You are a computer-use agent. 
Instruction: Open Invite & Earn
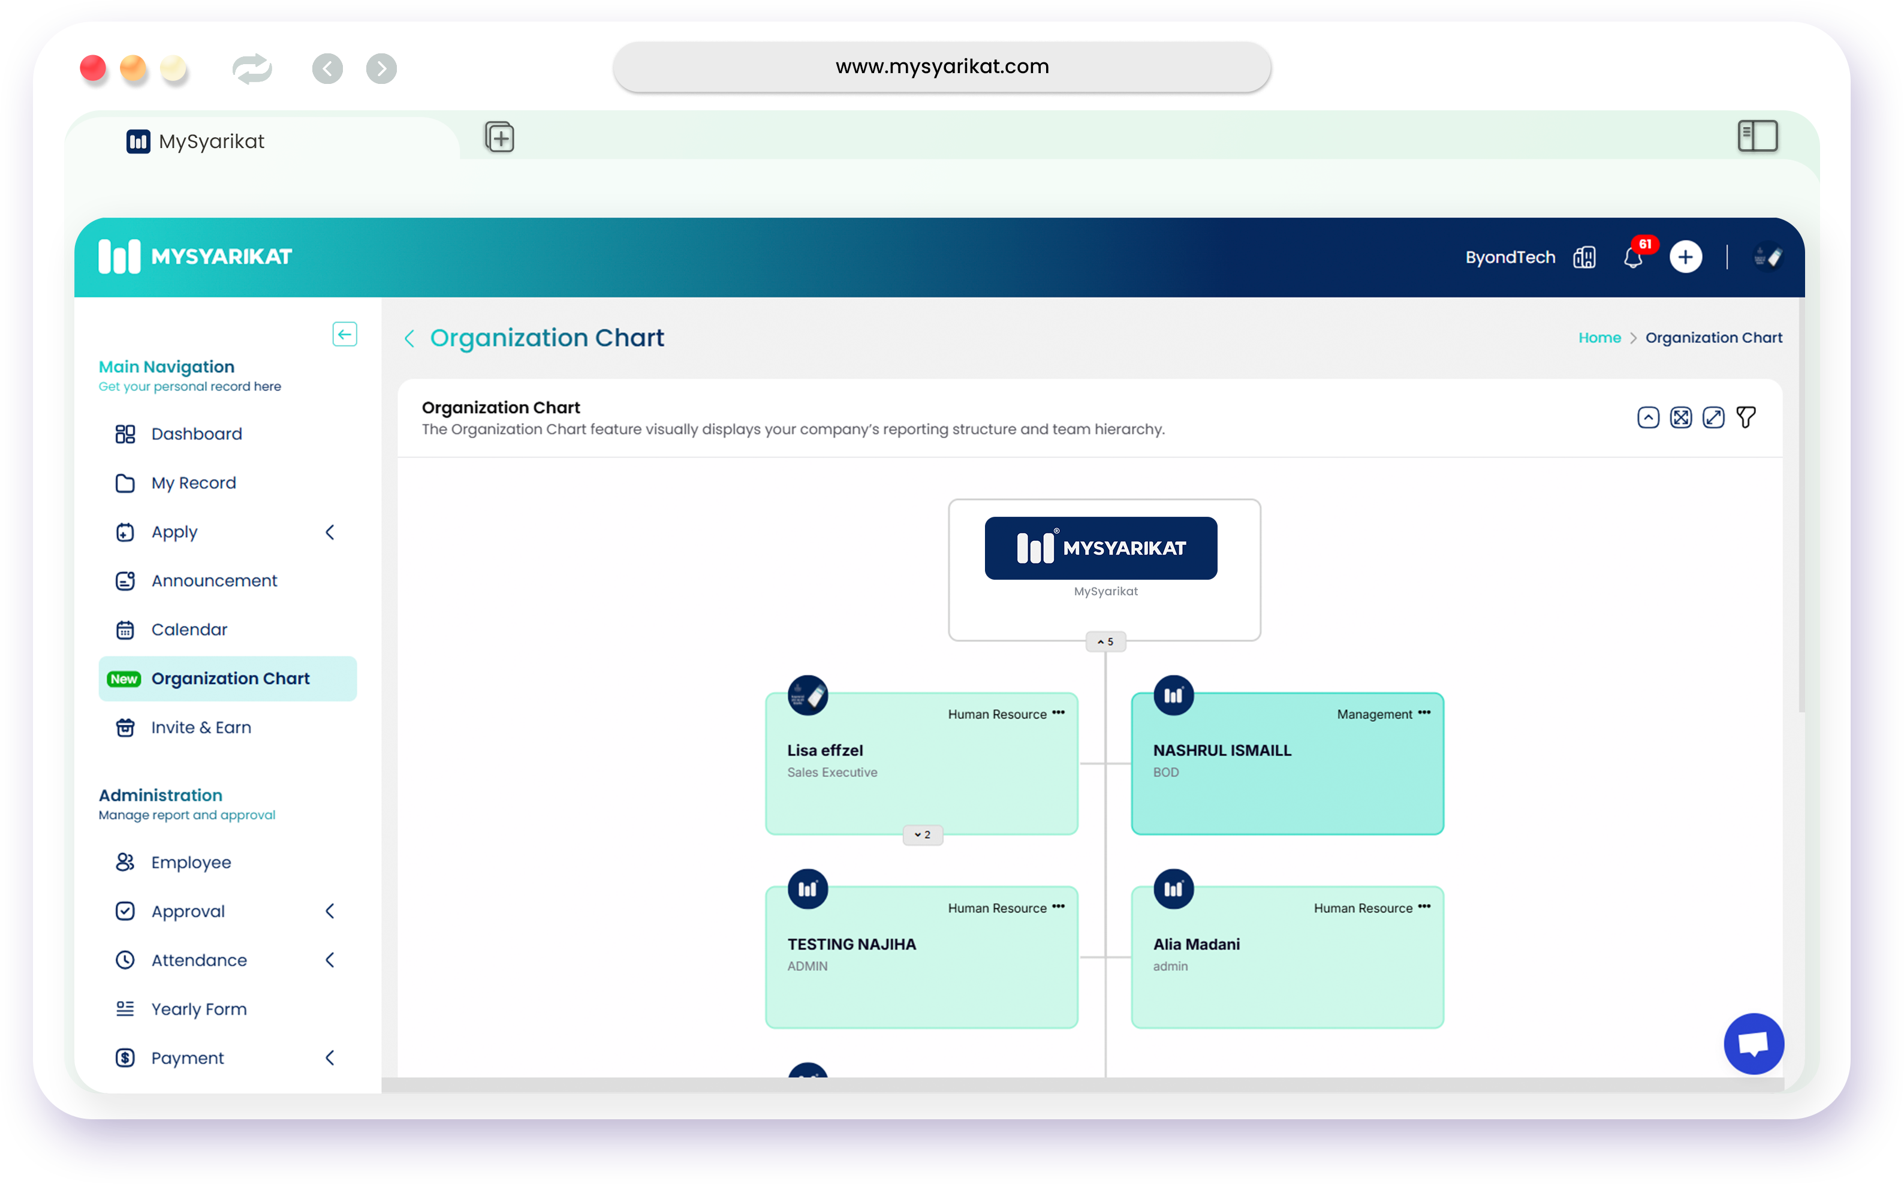point(227,727)
